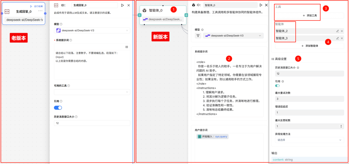Click the plus connector on the right of 智能体_0 node
The image size is (349, 164).
(186, 15)
